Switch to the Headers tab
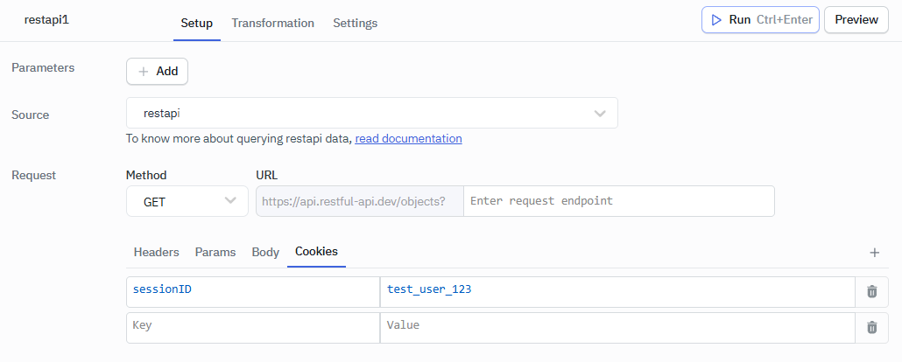Image resolution: width=902 pixels, height=362 pixels. [156, 252]
